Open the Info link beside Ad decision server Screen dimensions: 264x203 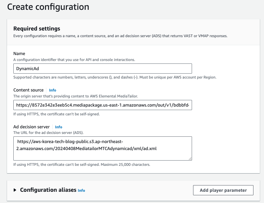(59, 127)
